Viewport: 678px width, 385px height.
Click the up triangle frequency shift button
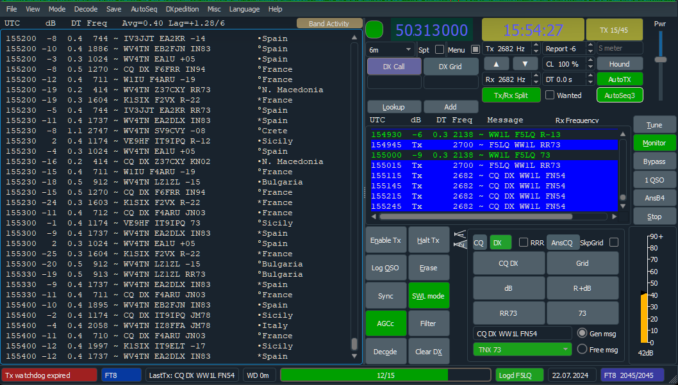click(496, 64)
